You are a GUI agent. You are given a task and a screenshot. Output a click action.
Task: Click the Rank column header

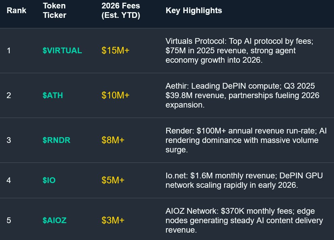(x=17, y=10)
